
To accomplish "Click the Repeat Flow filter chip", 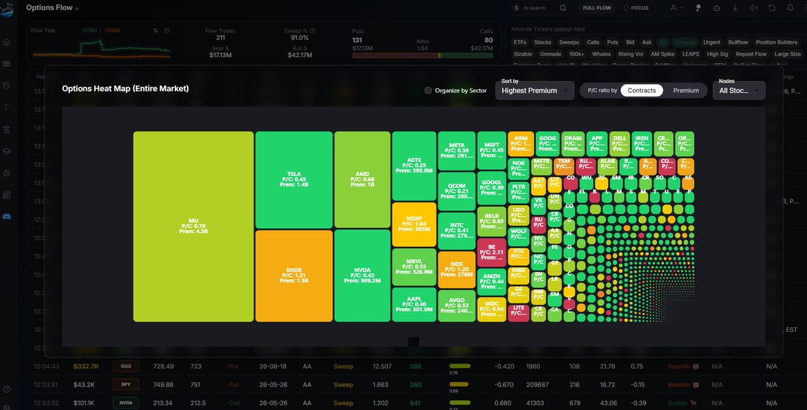I will (751, 54).
